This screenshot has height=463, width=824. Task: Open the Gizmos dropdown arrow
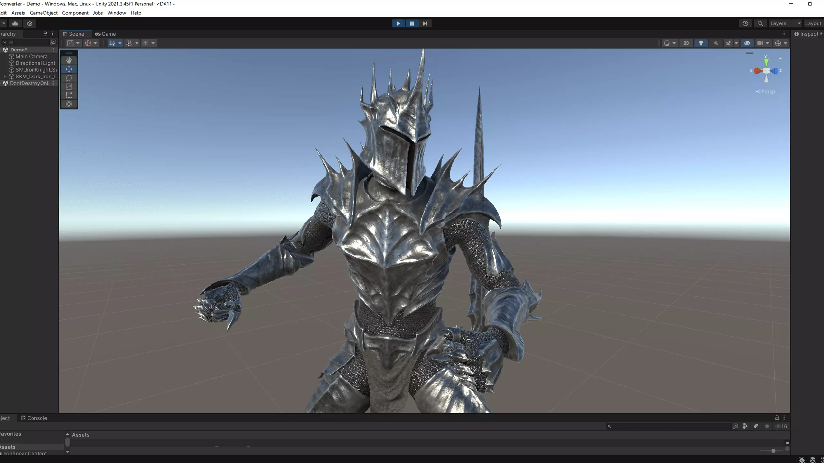tap(786, 43)
